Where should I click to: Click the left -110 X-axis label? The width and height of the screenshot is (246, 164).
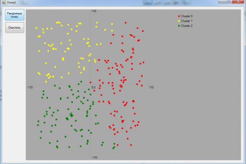click(30, 87)
